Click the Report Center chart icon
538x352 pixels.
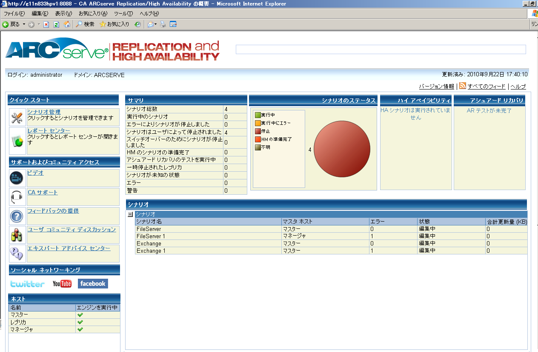coord(17,140)
